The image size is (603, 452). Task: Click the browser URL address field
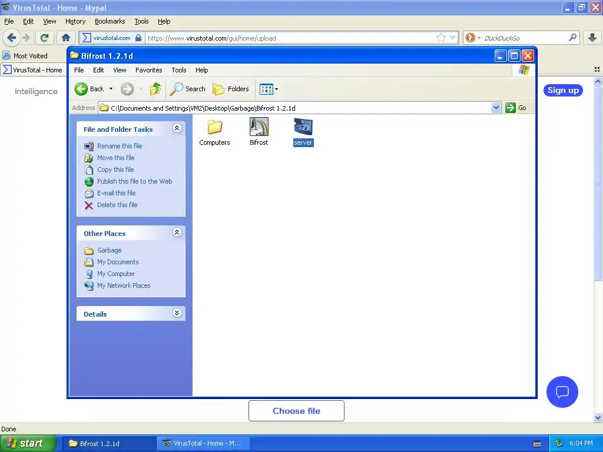[x=290, y=38]
